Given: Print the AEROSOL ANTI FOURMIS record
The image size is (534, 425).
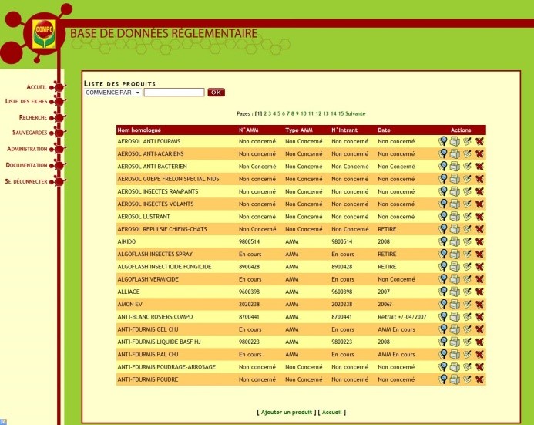Looking at the screenshot, I should (x=455, y=141).
